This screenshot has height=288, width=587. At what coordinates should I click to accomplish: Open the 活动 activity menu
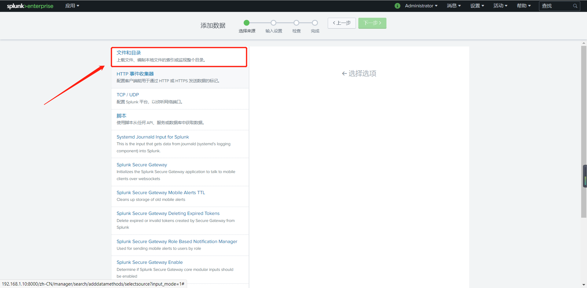point(500,6)
